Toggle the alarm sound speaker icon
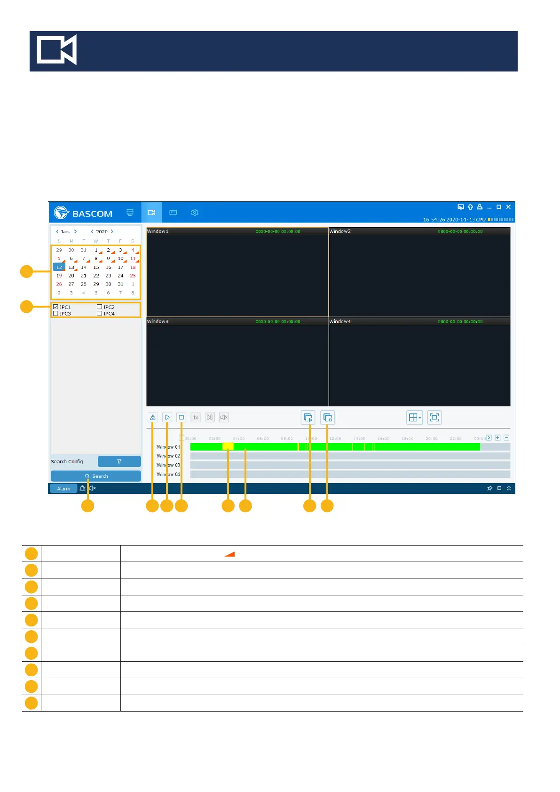The height and width of the screenshot is (792, 560). click(x=92, y=488)
